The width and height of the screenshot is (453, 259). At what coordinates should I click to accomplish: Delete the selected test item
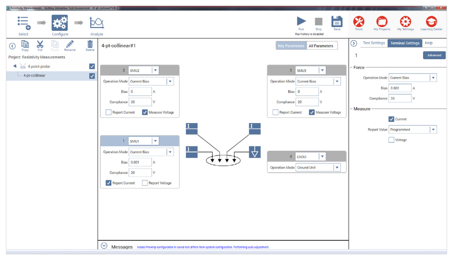(x=90, y=44)
